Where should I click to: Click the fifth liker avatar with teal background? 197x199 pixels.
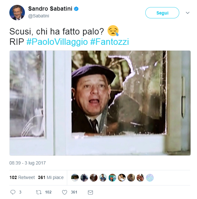click(x=112, y=177)
